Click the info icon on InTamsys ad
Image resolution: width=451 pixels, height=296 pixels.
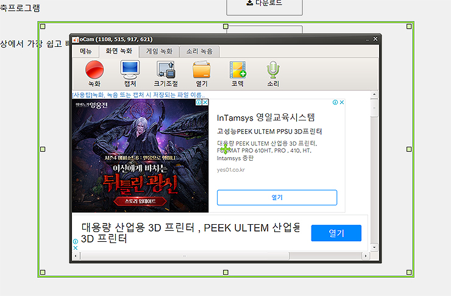(335, 102)
